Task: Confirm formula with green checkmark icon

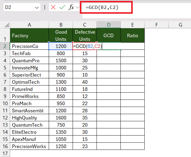Action: point(62,7)
